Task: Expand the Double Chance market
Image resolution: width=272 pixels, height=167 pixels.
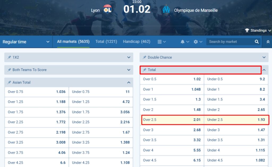Action: 264,57
